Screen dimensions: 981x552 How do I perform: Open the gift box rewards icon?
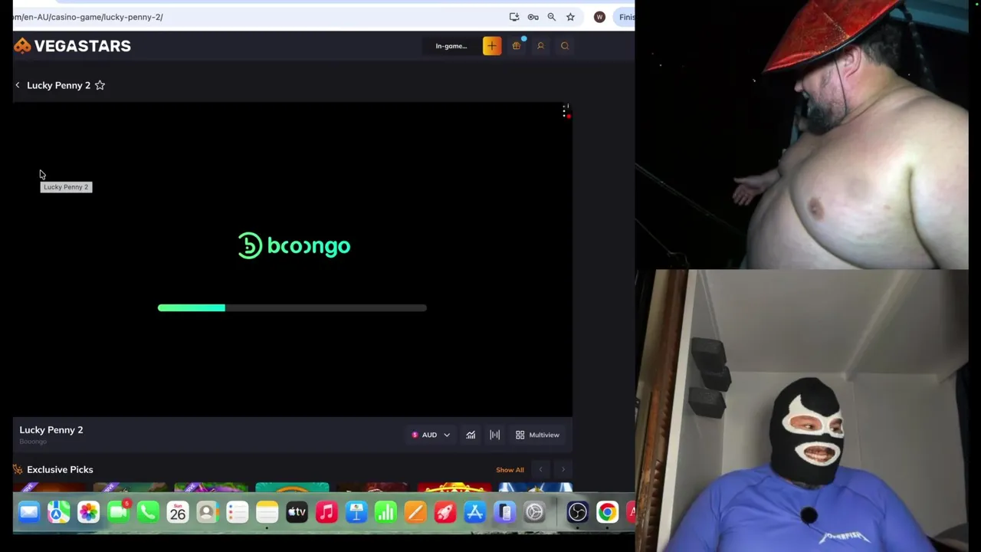point(517,46)
